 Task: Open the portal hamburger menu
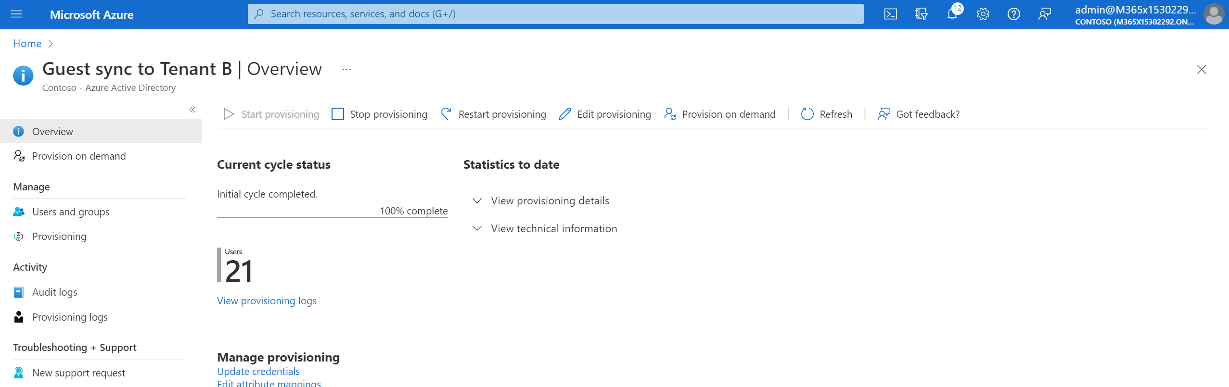coord(16,14)
